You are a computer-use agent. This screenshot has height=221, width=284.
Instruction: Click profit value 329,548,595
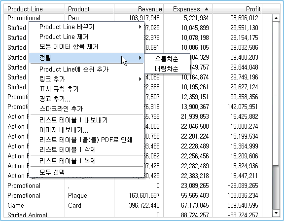tap(243, 205)
